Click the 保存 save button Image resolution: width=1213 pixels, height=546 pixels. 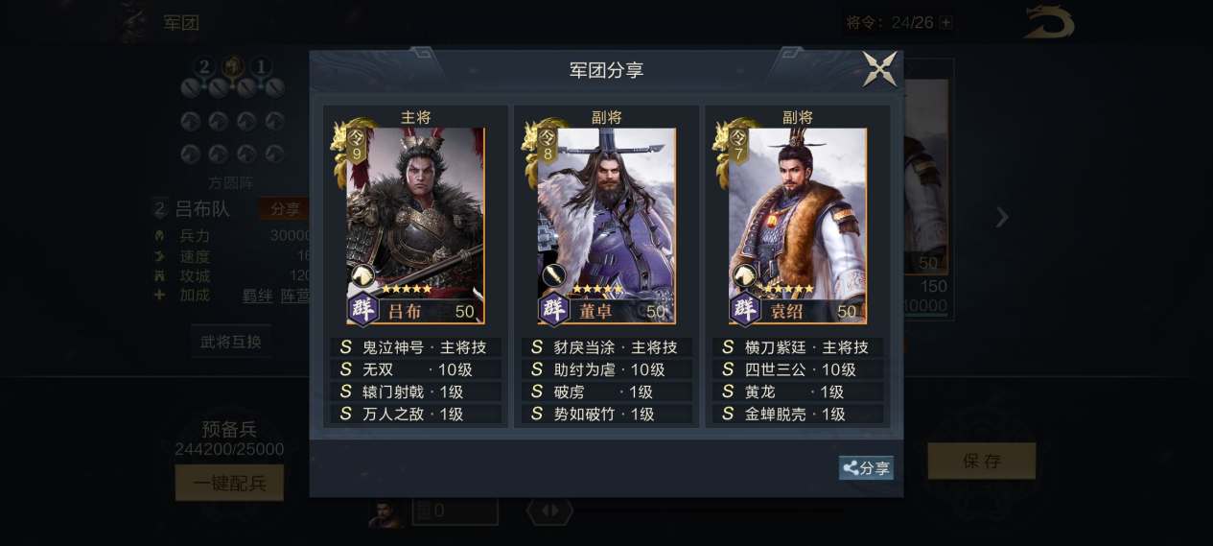click(981, 461)
